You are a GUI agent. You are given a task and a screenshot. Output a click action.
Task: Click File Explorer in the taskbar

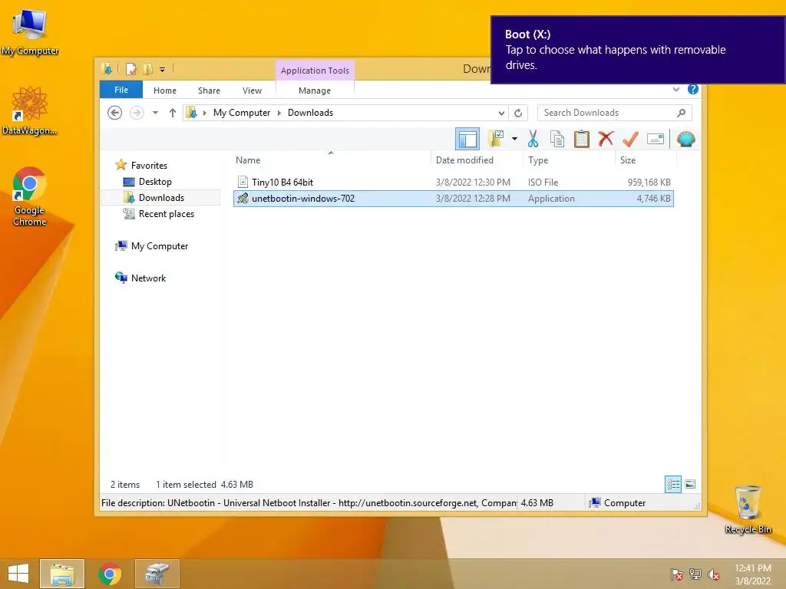(x=62, y=574)
